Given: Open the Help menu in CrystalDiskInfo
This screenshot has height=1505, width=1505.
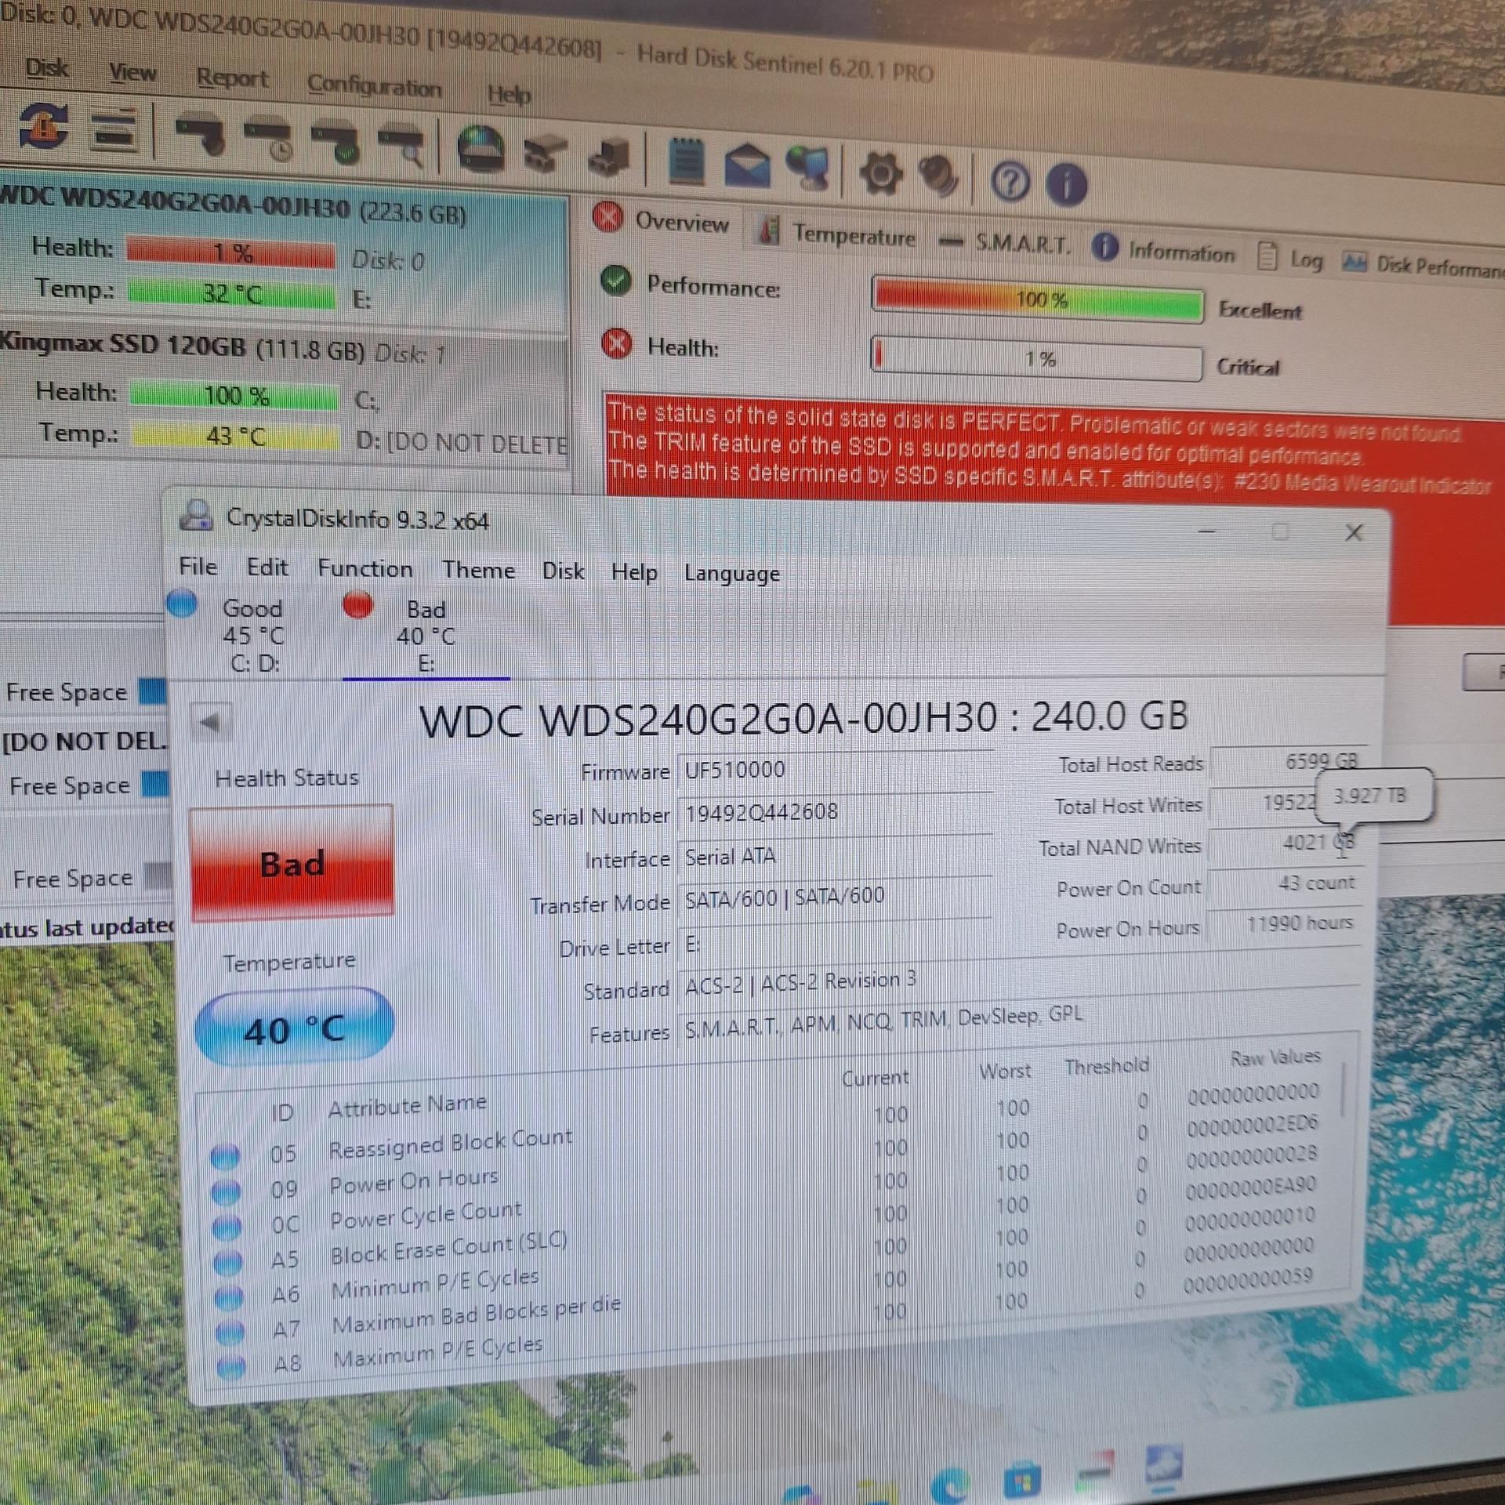Looking at the screenshot, I should tap(634, 572).
